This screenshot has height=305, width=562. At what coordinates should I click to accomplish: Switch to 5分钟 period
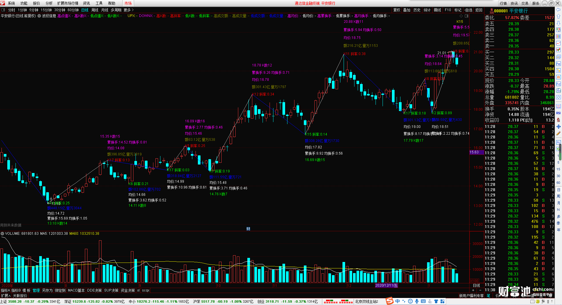(x=34, y=10)
